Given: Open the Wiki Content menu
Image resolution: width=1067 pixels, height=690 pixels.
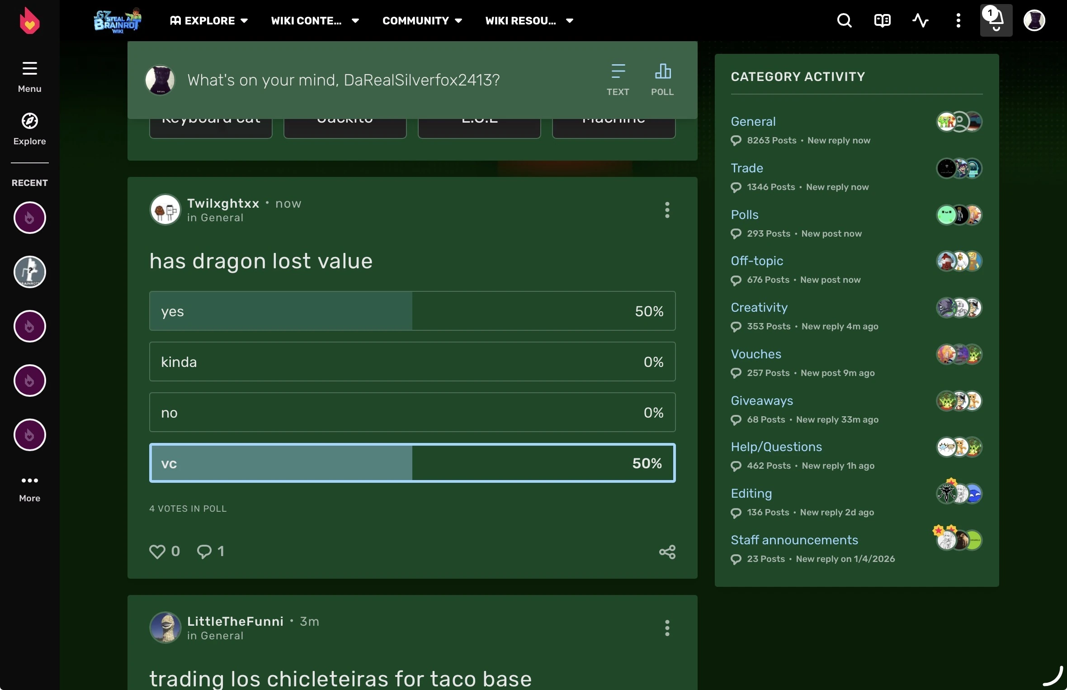Looking at the screenshot, I should coord(315,20).
